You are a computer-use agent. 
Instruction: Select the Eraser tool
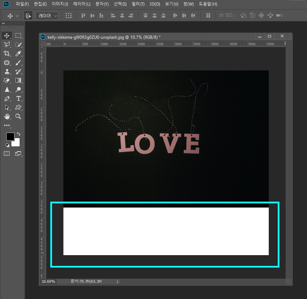pyautogui.click(x=7, y=80)
